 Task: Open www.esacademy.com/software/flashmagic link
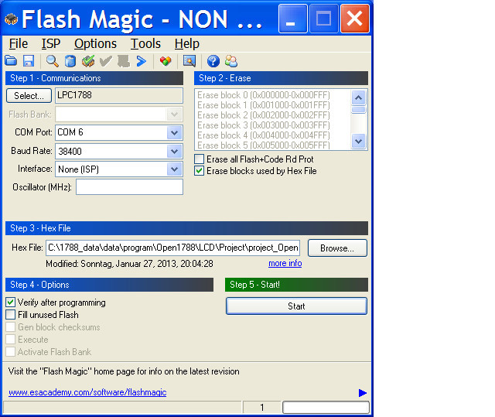[87, 392]
